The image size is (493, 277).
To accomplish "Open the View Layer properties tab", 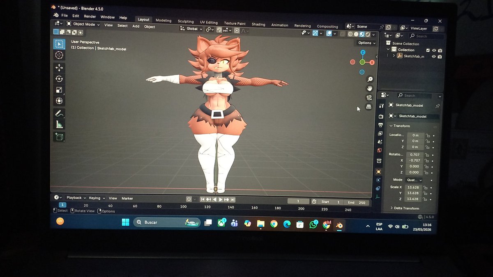I will pos(380,133).
